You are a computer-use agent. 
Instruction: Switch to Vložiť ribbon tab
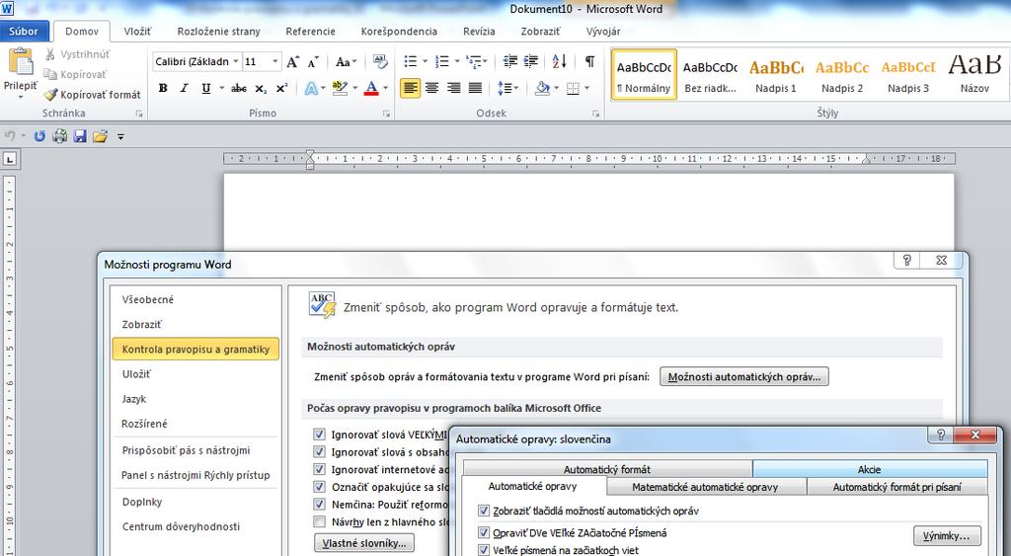(137, 31)
